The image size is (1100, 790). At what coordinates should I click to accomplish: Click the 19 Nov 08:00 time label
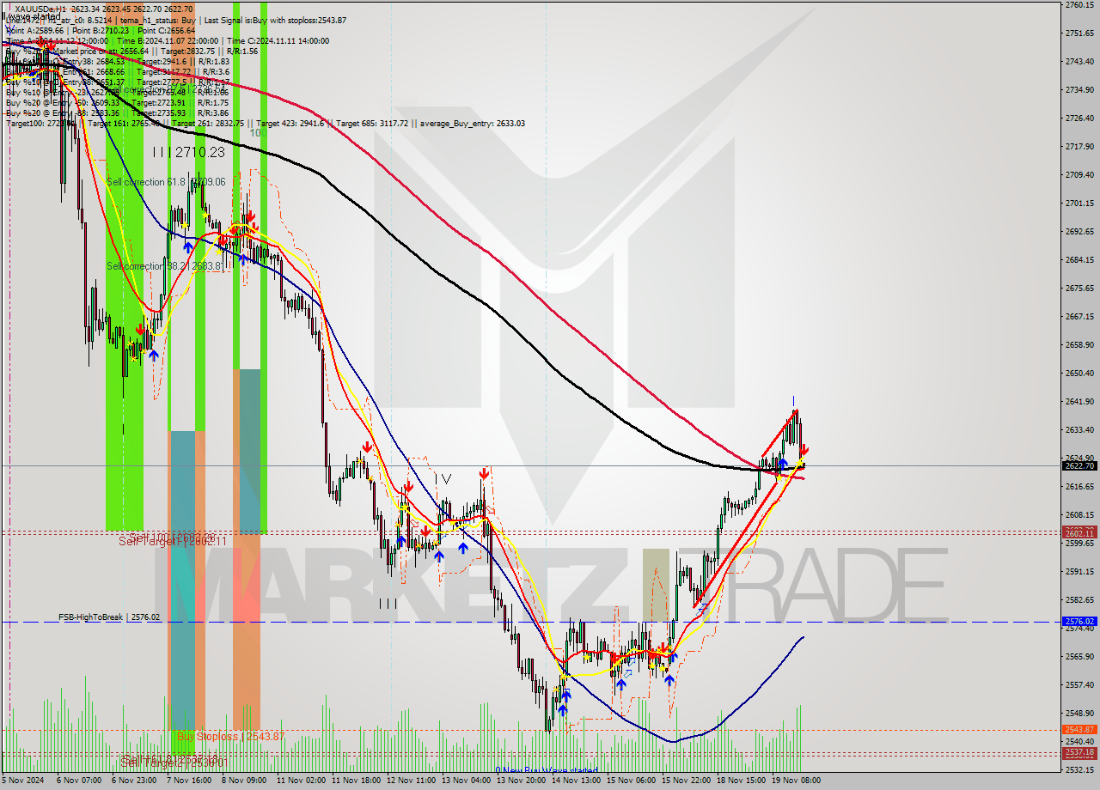(x=796, y=781)
